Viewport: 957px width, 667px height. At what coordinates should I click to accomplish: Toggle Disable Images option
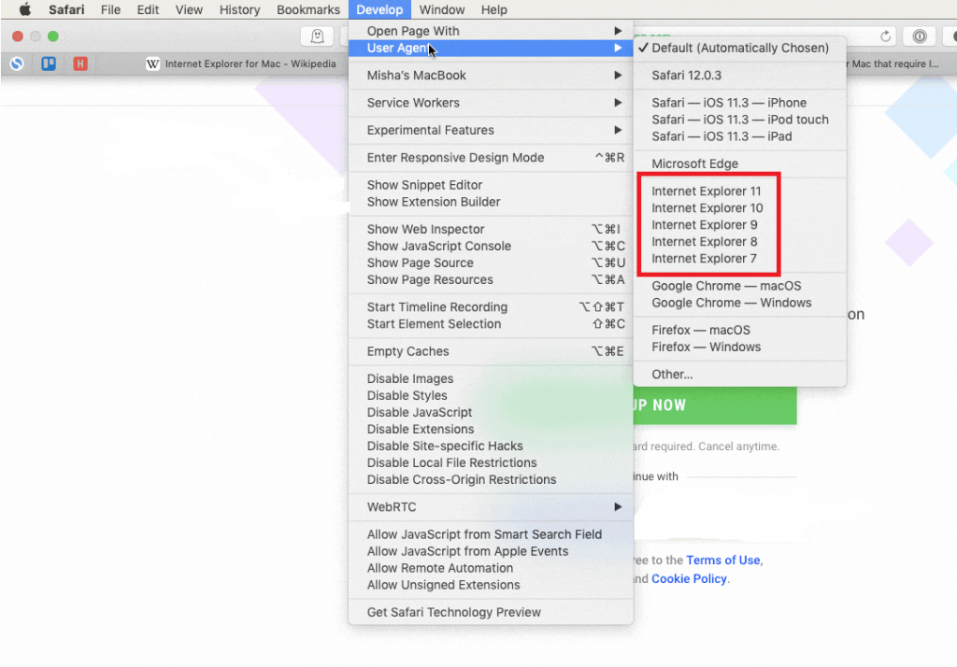coord(491,379)
